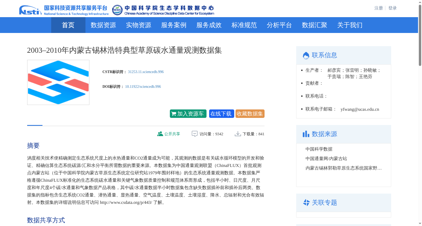Click 收藏数据集 button
This screenshot has width=422, height=226.
(250, 114)
